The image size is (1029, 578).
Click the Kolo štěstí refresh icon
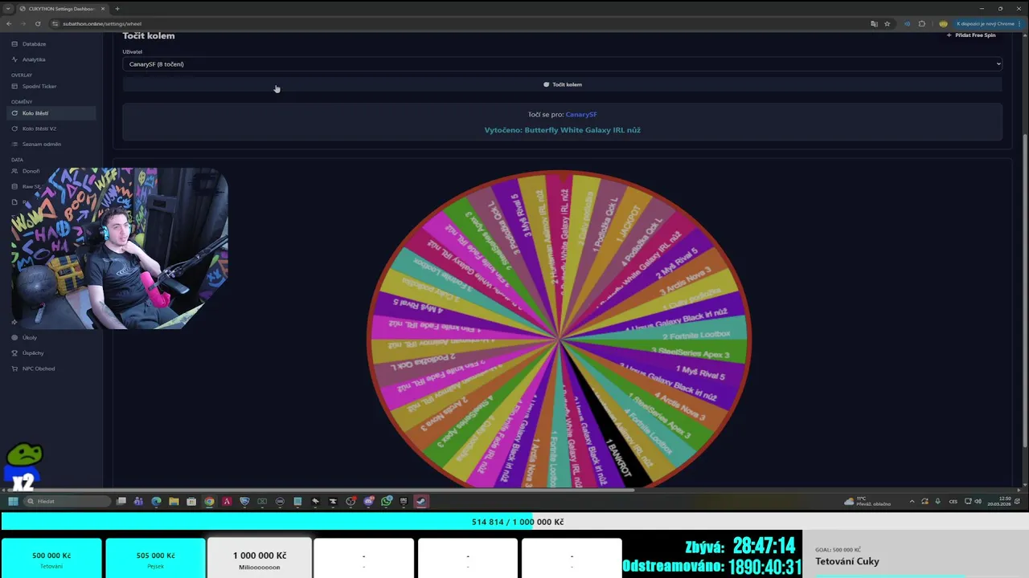(14, 113)
